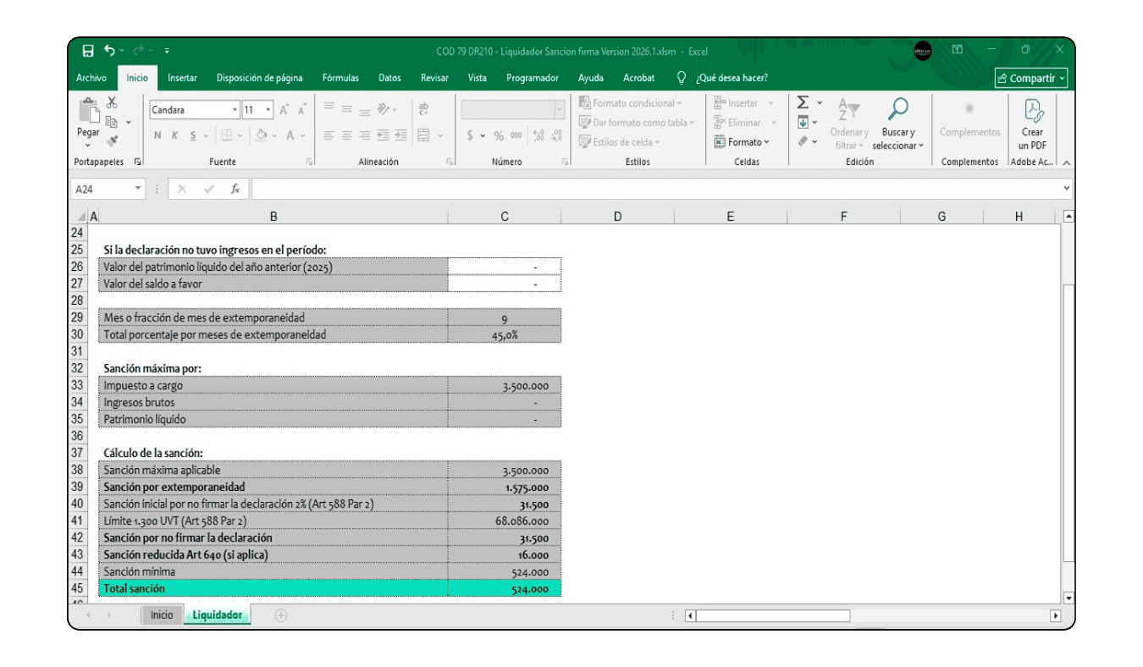The image size is (1143, 667).
Task: Toggle italic formatting K button
Action: click(175, 135)
